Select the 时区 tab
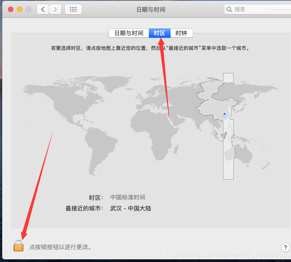This screenshot has width=291, height=262. [159, 33]
